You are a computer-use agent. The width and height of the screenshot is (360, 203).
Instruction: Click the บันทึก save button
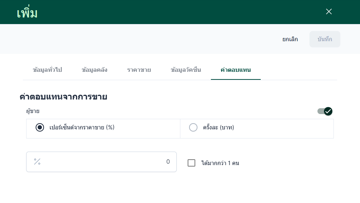tap(325, 39)
